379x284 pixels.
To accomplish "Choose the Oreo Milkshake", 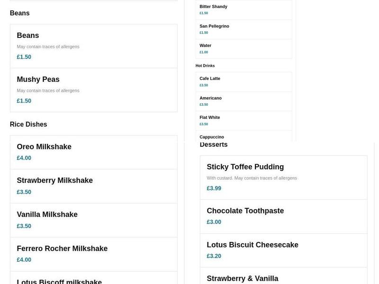I will pos(93,152).
